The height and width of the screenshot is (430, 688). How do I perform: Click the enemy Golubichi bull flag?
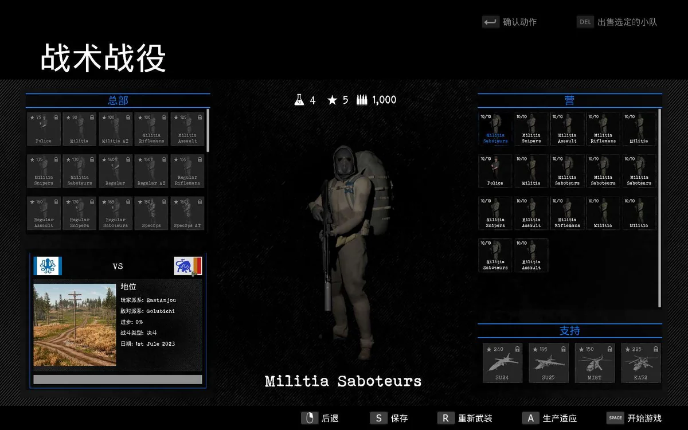pos(189,265)
